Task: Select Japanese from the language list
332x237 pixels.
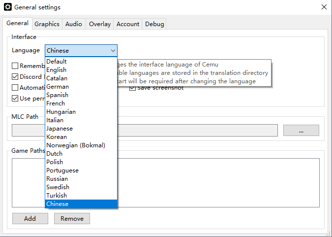Action: click(x=81, y=129)
